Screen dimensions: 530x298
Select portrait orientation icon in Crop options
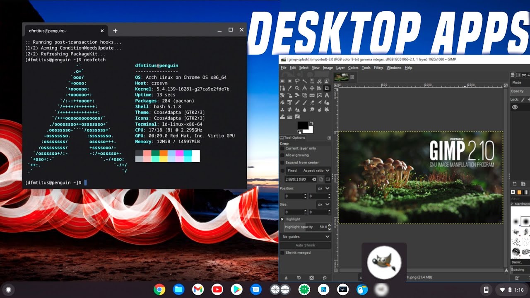[x=321, y=179]
